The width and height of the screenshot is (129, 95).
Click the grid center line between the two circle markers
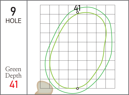78,50
